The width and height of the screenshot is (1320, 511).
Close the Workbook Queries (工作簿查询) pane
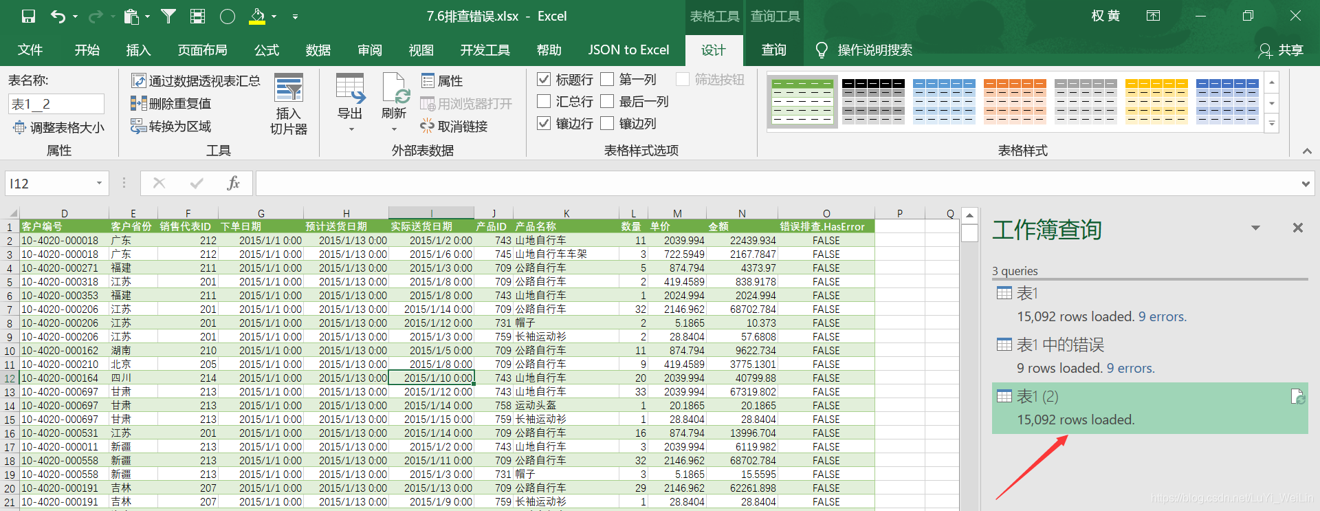tap(1297, 228)
